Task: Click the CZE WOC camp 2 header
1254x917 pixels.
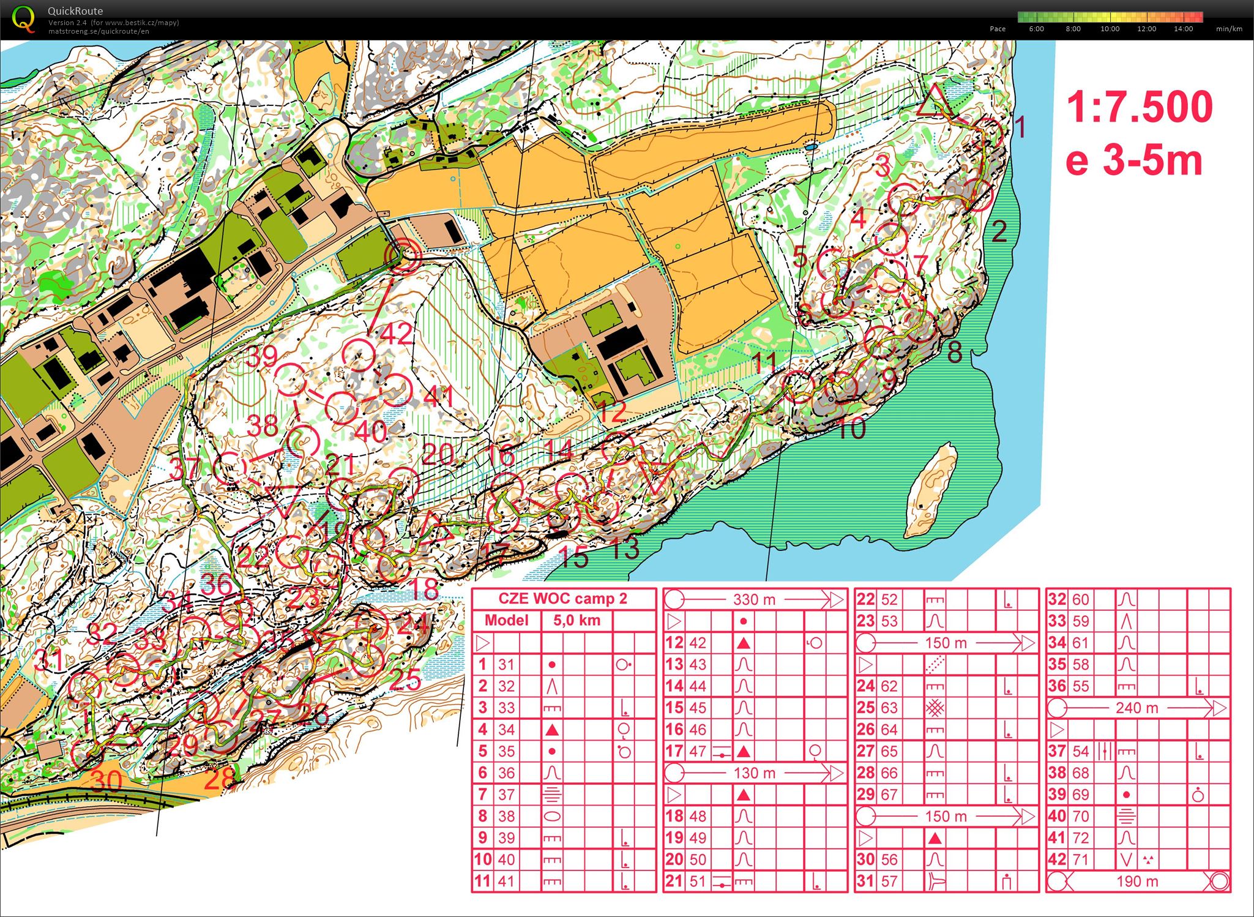Action: [x=563, y=599]
